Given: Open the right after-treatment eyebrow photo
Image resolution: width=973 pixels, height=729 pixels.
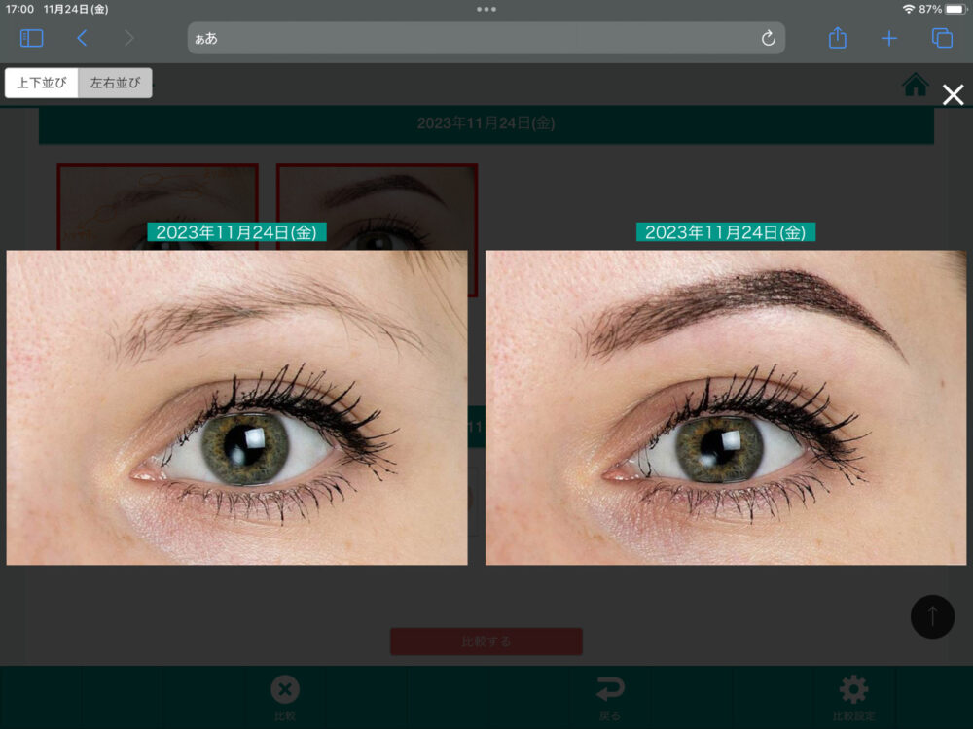Looking at the screenshot, I should (x=725, y=407).
